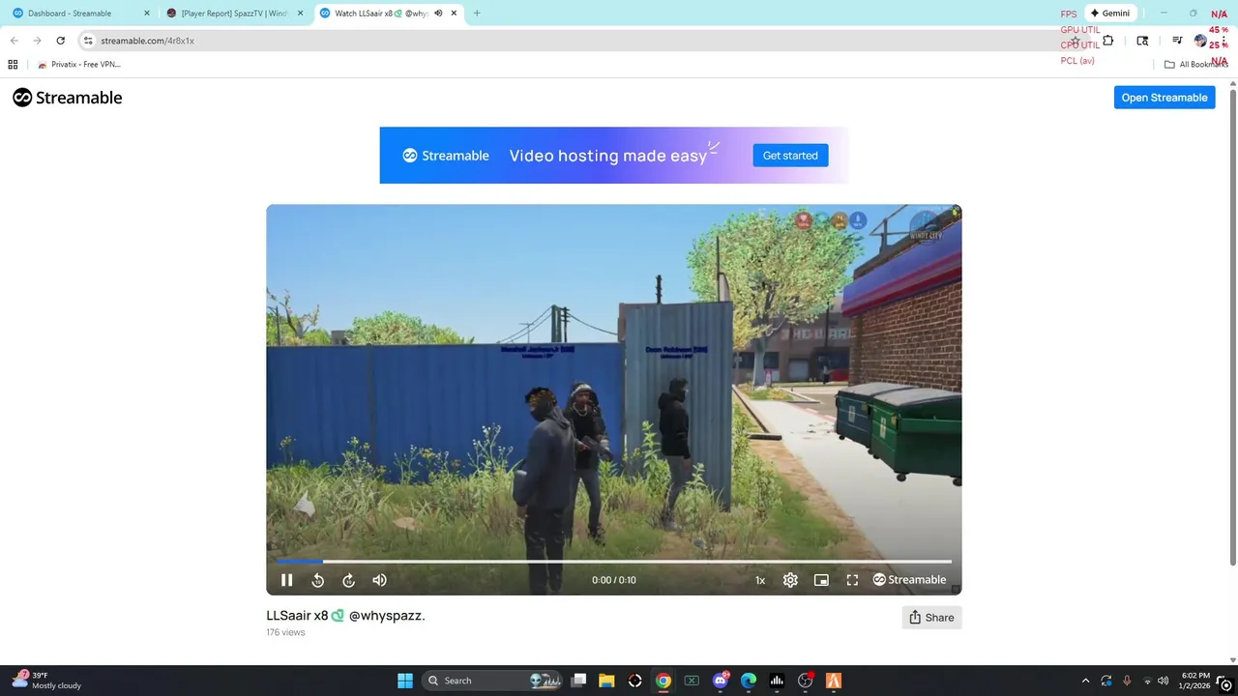Go back to previous page
The height and width of the screenshot is (696, 1238).
pos(14,41)
